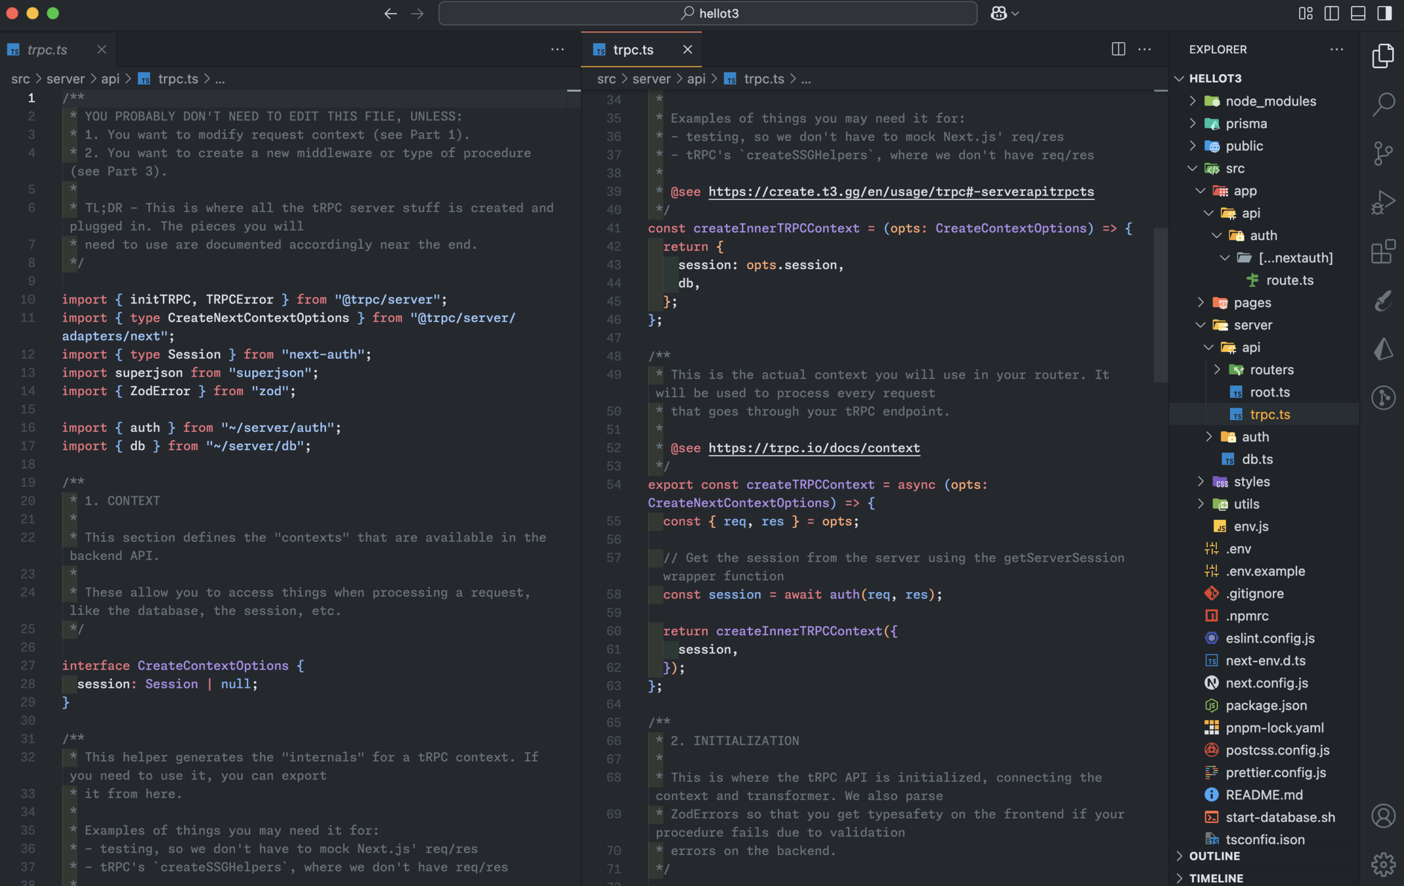Open the Extensions view
1404x886 pixels.
(1383, 251)
